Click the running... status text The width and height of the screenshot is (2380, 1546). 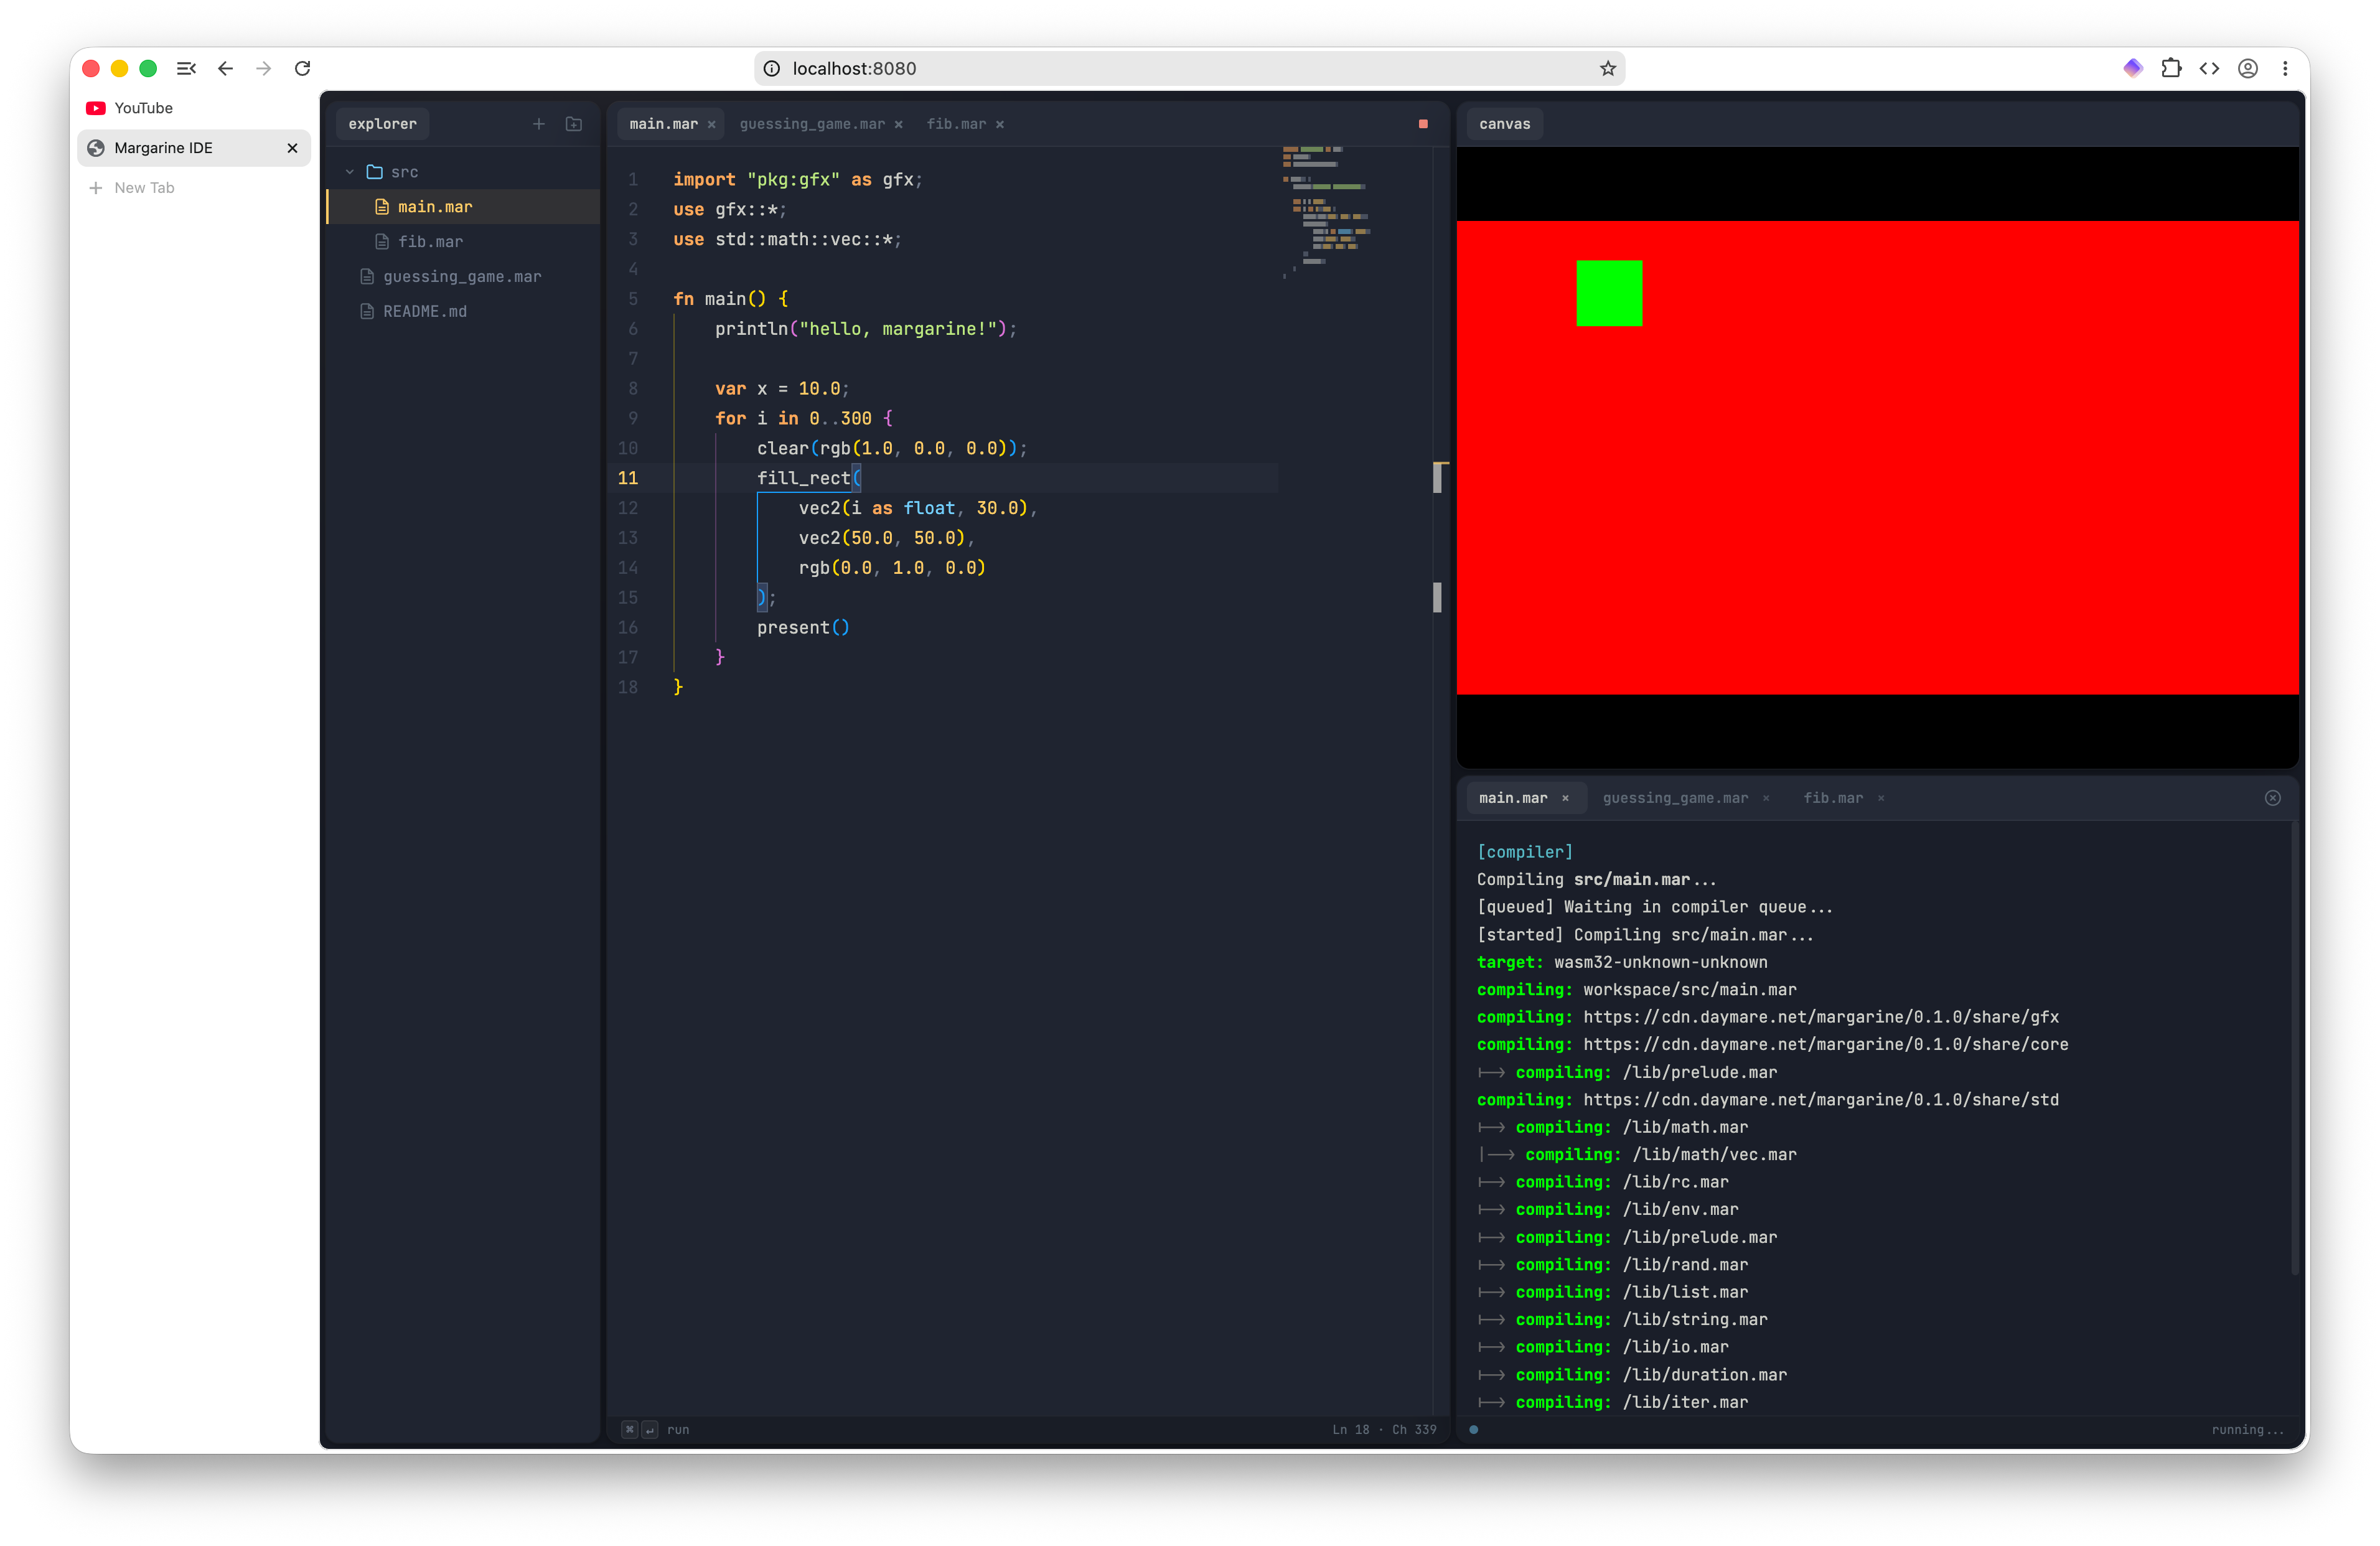click(x=2248, y=1430)
